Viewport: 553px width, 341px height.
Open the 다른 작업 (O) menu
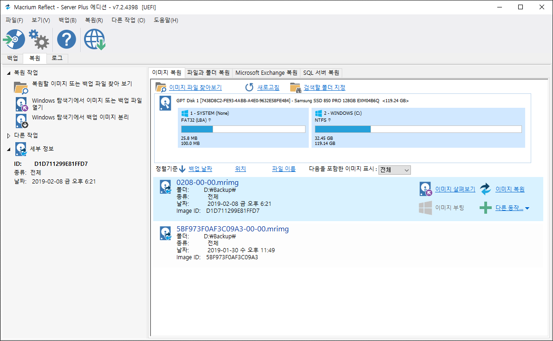point(128,20)
